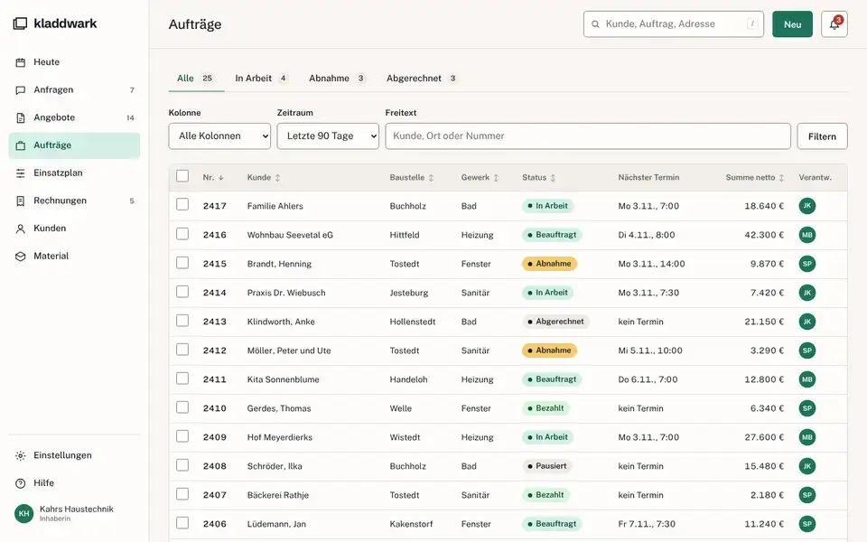Click SP avatar in row 2415
Screen dimensions: 867x542
click(x=806, y=264)
